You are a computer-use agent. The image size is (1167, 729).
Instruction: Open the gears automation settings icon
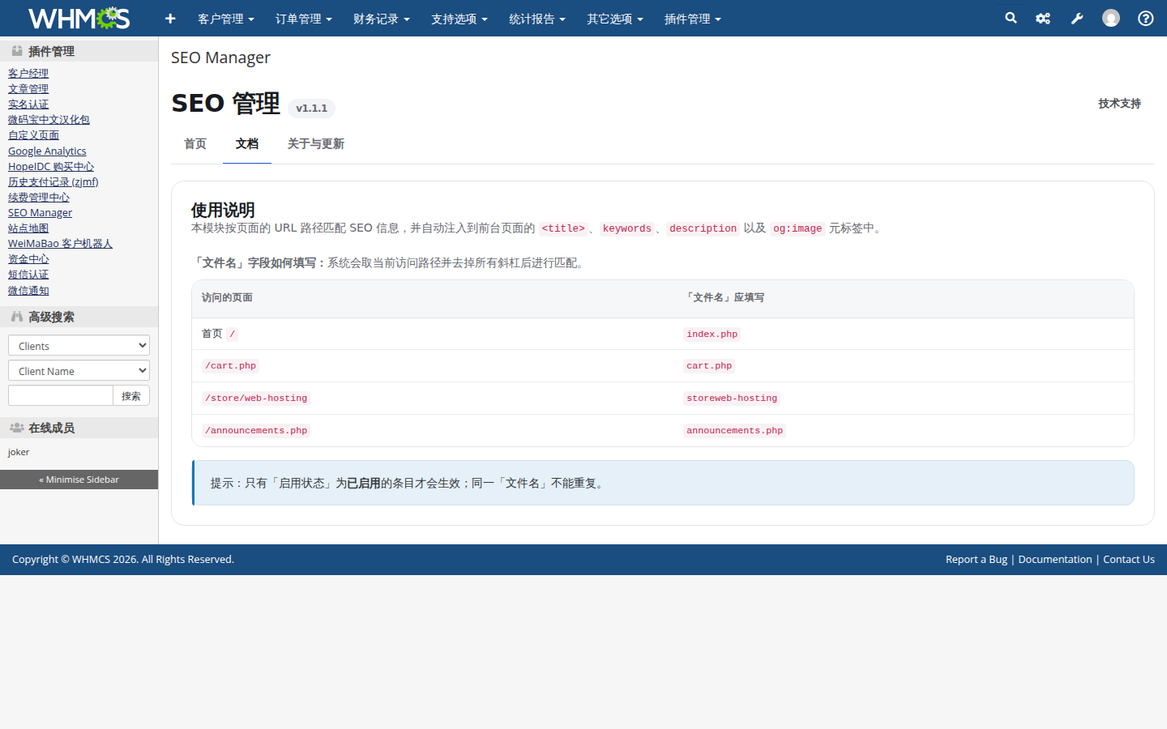pyautogui.click(x=1043, y=18)
